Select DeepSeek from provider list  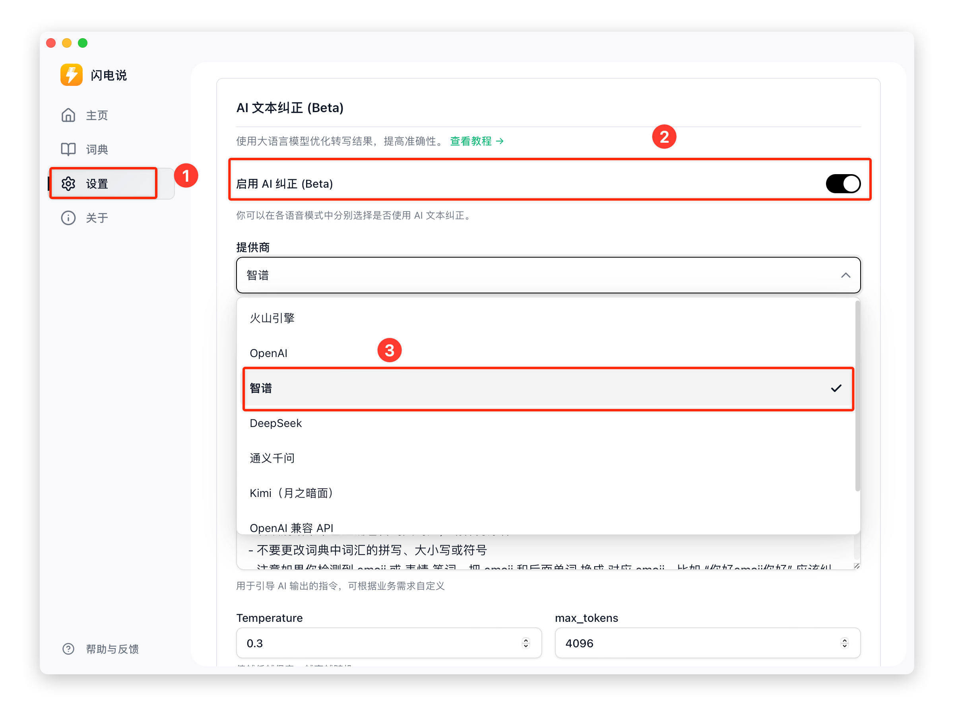275,423
